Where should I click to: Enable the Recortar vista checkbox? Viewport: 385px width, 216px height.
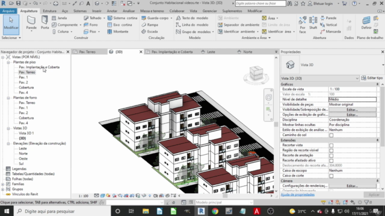tap(331, 145)
